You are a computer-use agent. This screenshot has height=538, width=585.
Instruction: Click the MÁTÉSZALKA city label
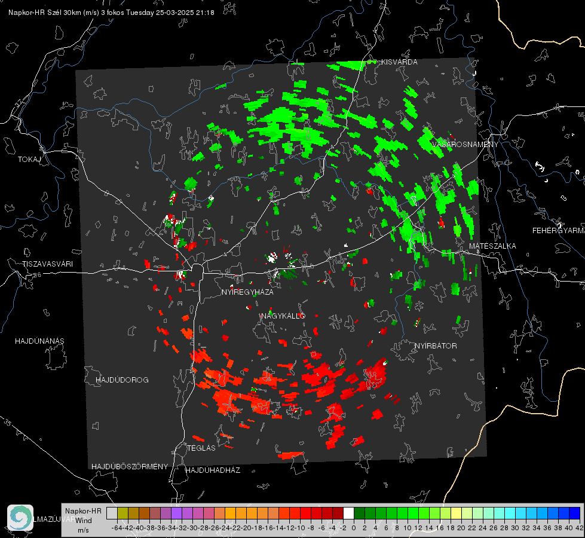click(x=492, y=246)
